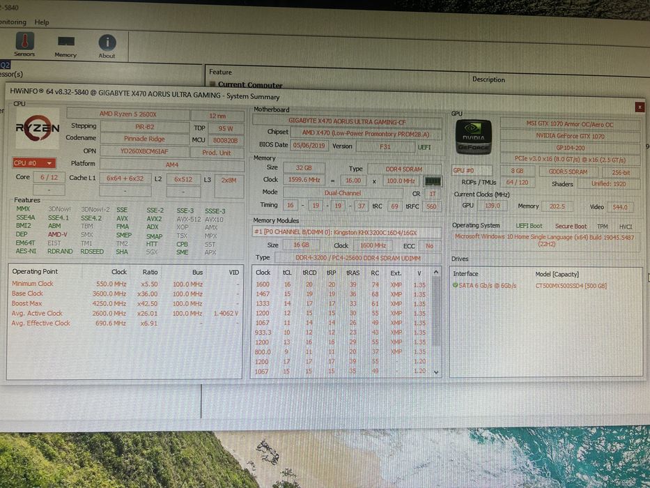Screen dimensions: 650x488
Task: Click the NVIDIA GeForce GTX 1070 field
Action: pyautogui.click(x=570, y=136)
